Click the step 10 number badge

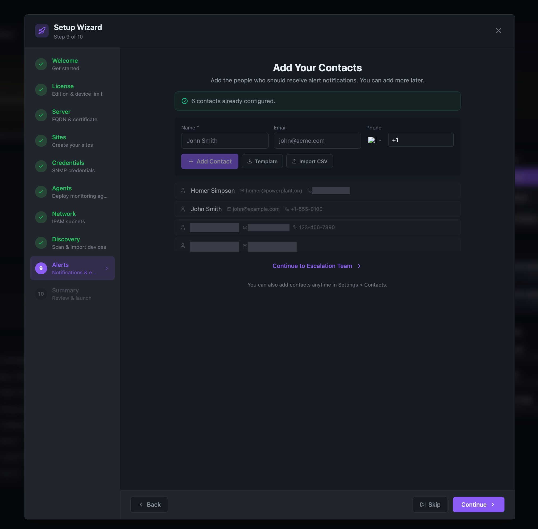(x=41, y=294)
